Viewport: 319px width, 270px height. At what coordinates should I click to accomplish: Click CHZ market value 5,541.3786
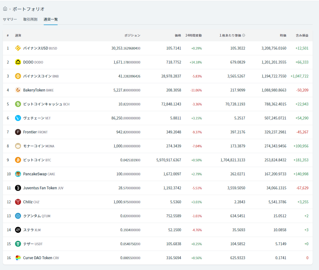(277, 202)
